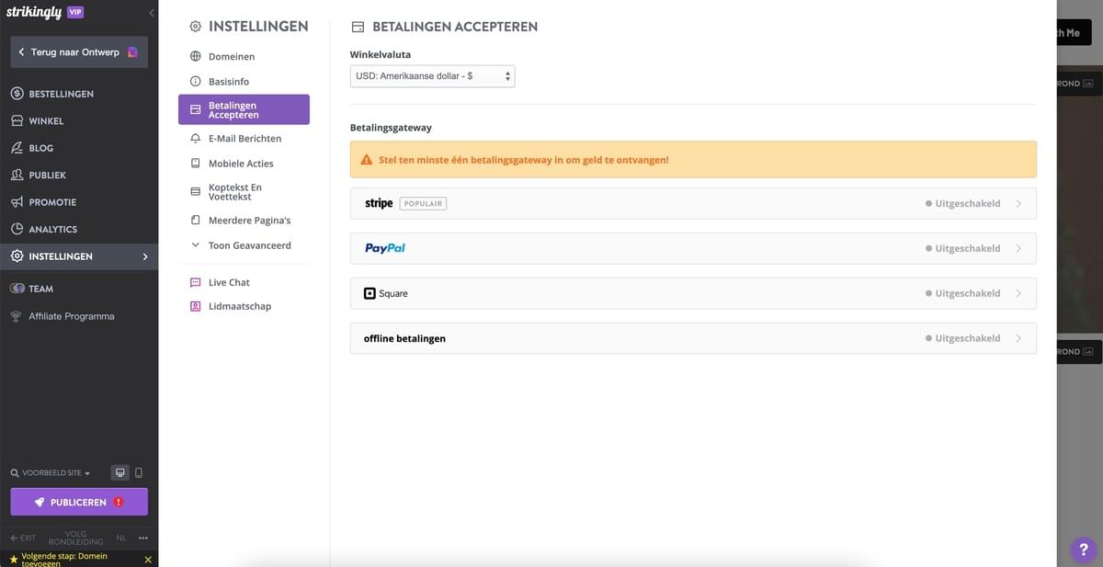This screenshot has width=1103, height=567.
Task: Click the Analytics pie chart icon
Action: 17,229
